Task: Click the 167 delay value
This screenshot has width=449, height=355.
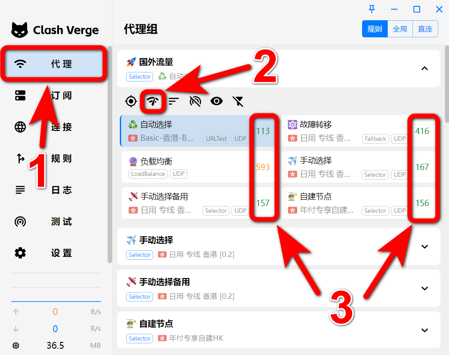Action: 422,167
